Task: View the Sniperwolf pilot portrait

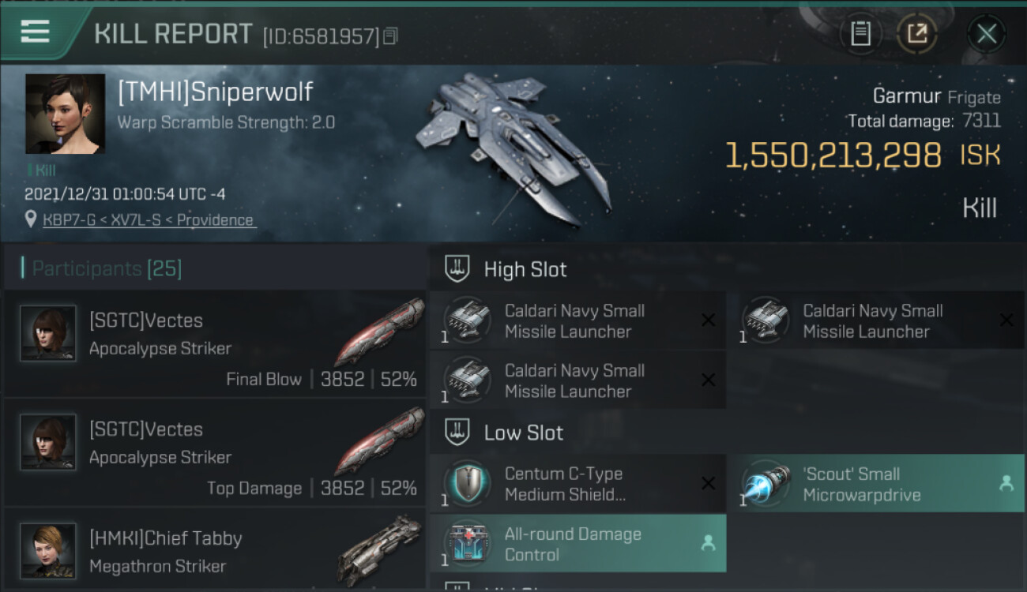Action: [x=65, y=114]
